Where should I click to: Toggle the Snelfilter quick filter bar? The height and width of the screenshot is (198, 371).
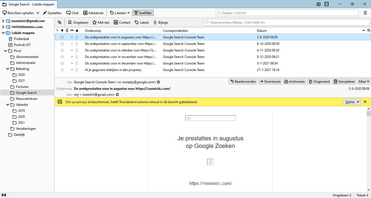point(143,13)
